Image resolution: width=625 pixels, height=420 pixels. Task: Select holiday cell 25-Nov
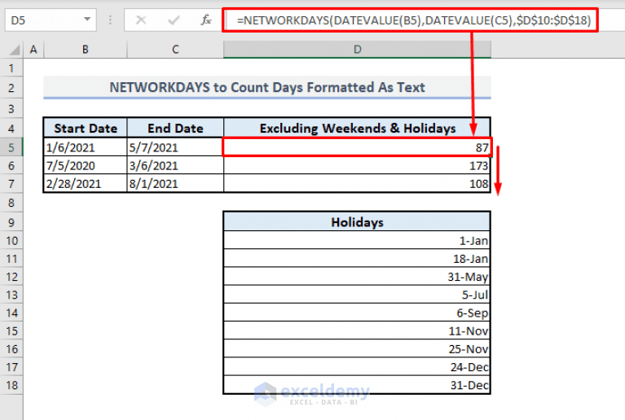(357, 349)
